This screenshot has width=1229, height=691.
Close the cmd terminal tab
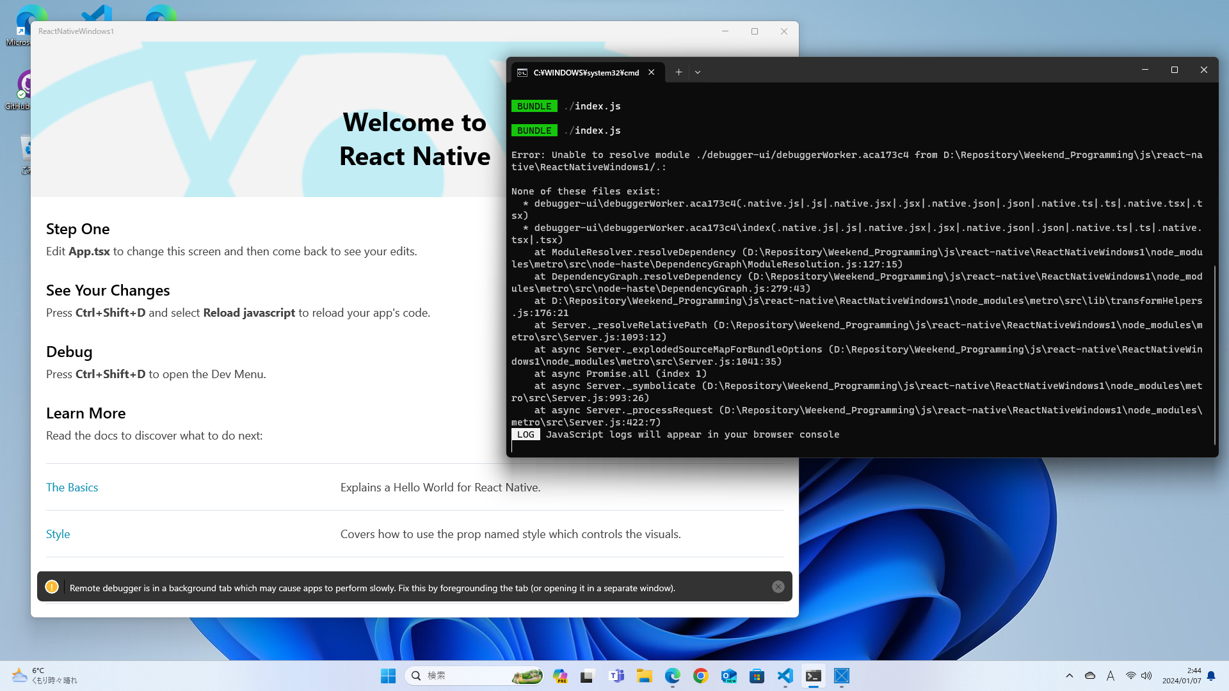pos(652,72)
